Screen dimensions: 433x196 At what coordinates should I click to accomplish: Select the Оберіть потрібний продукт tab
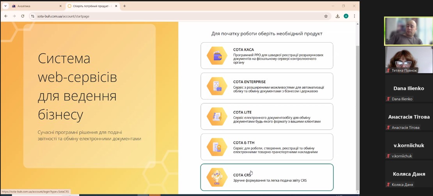click(93, 6)
